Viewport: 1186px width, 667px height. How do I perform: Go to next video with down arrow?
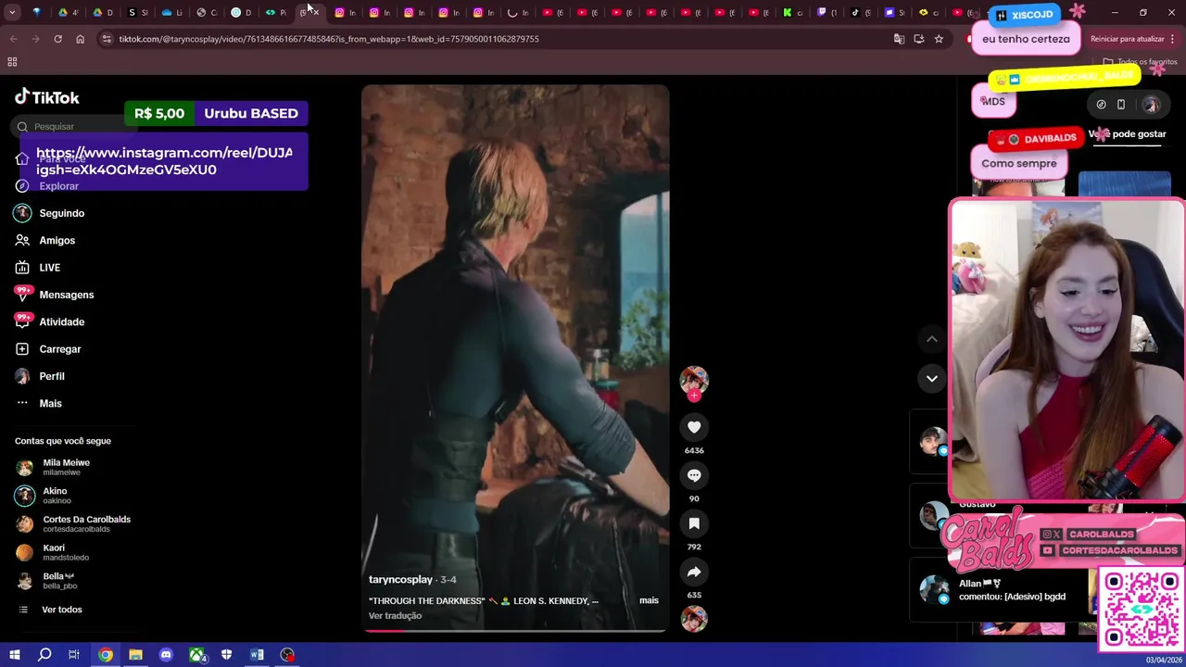coord(932,378)
